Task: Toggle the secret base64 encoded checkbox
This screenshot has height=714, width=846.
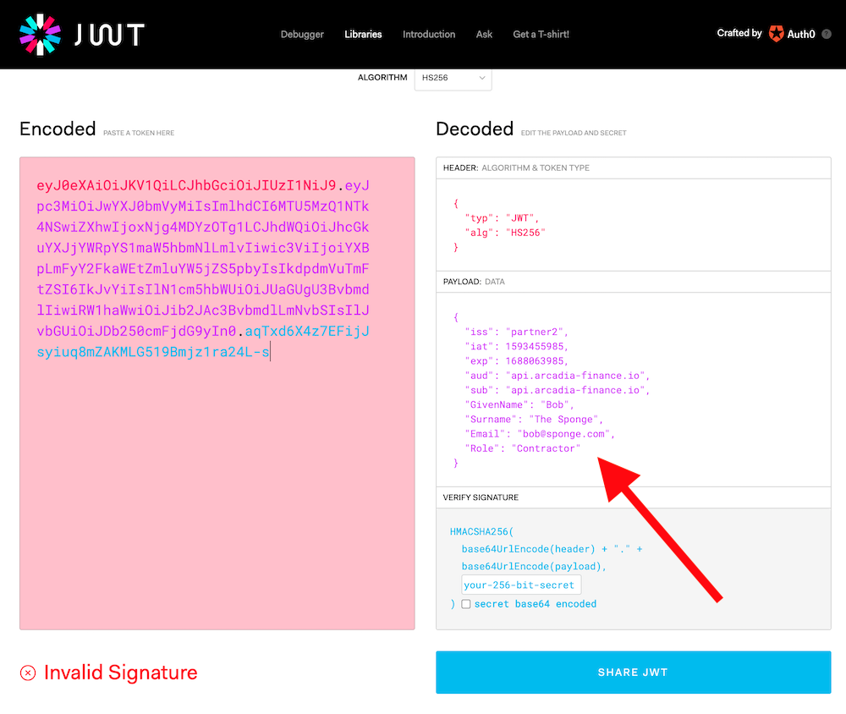Action: [x=465, y=604]
